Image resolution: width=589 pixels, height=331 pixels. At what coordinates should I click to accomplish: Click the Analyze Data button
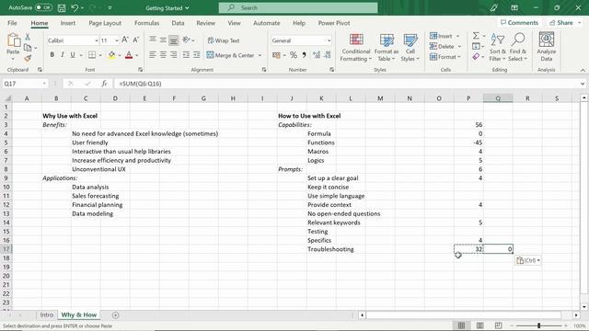pos(546,47)
